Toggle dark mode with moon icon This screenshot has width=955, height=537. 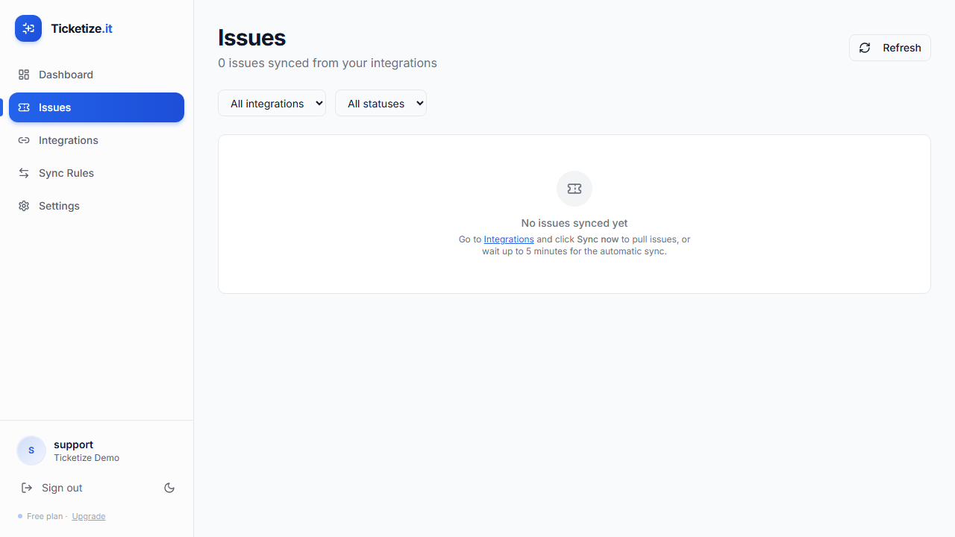pyautogui.click(x=169, y=488)
